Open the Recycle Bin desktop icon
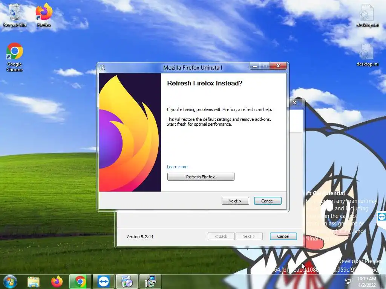The height and width of the screenshot is (289, 386). tap(15, 15)
